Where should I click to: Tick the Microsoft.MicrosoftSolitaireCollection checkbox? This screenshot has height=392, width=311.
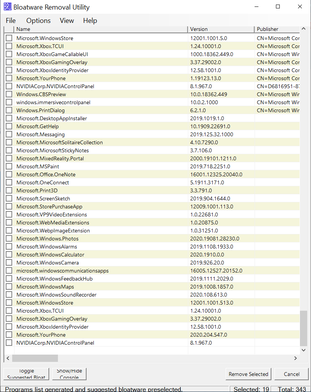9,142
